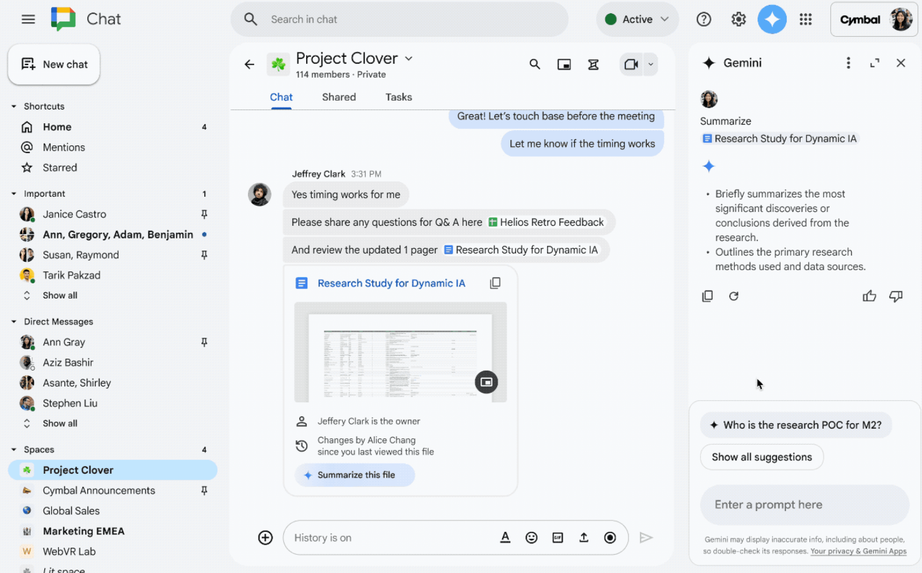The image size is (922, 573).
Task: Copy link of Research Study file card
Action: [495, 283]
